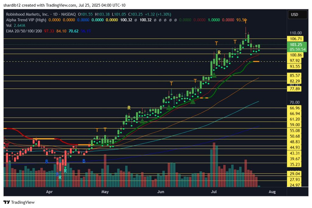Click the EMA 100 value 70.62
Viewport: 312px width, 208px height.
tap(73, 31)
